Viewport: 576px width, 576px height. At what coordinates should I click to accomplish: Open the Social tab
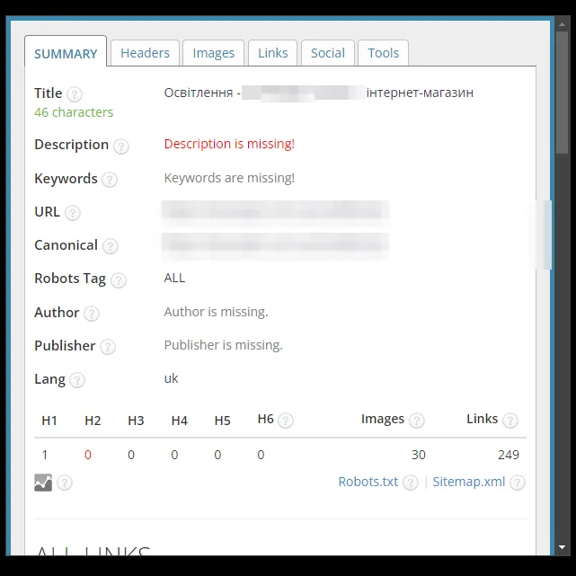tap(328, 53)
